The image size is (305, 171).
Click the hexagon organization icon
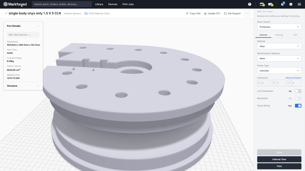pos(291,4)
